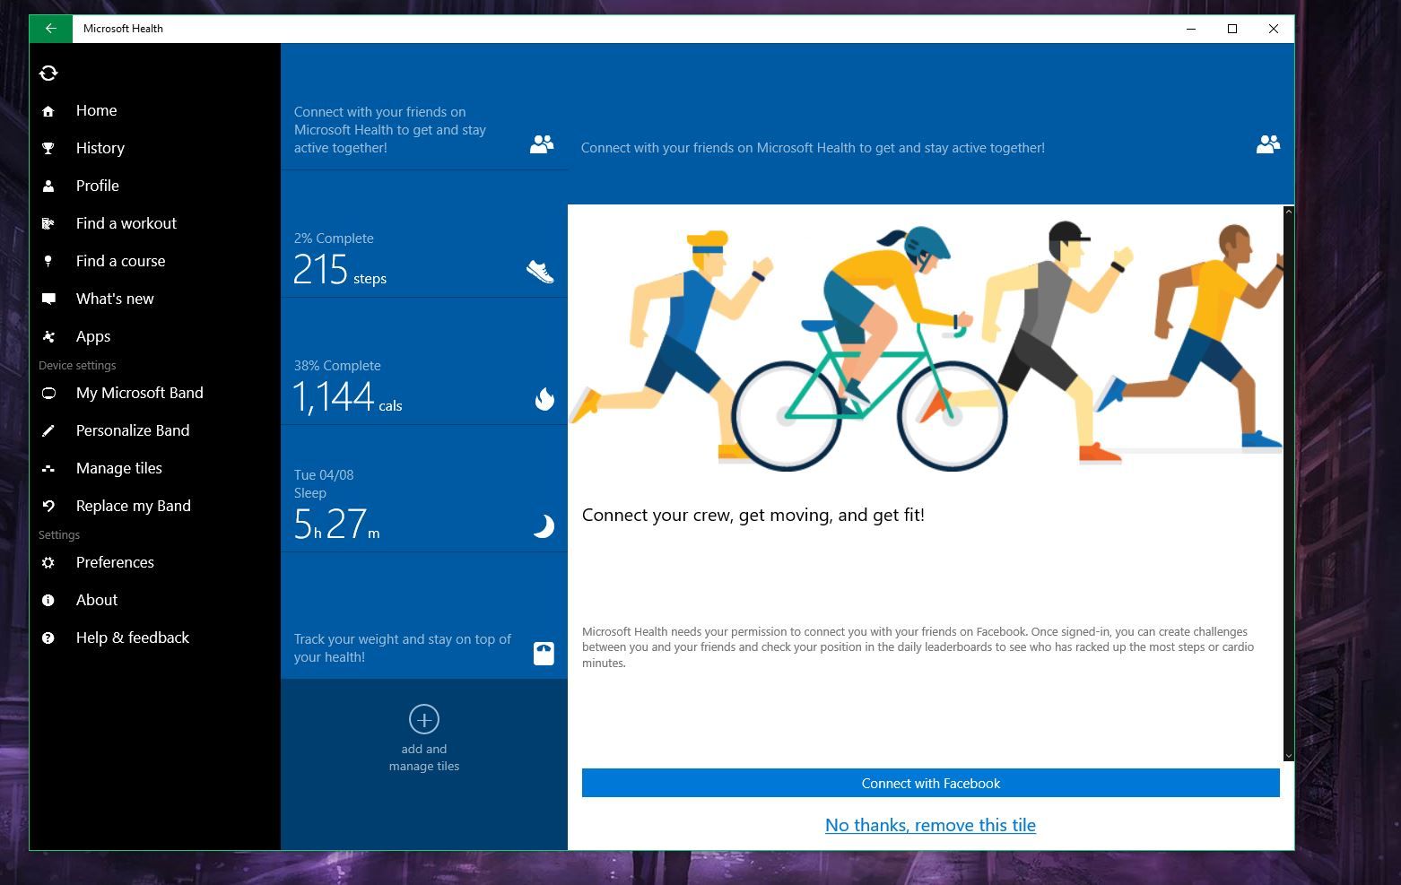Select My Microsoft Band under Device settings

point(139,393)
